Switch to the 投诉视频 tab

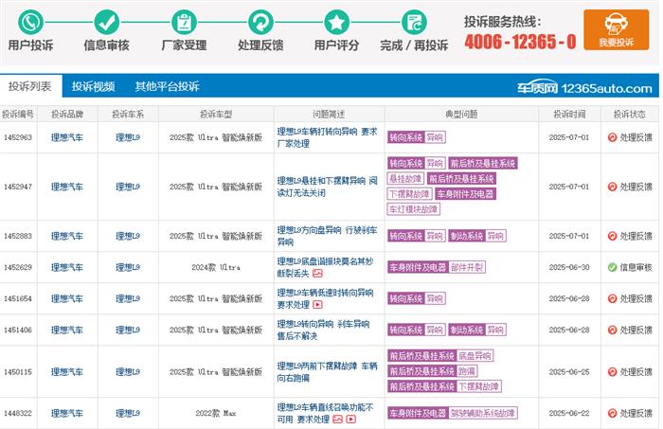point(93,86)
